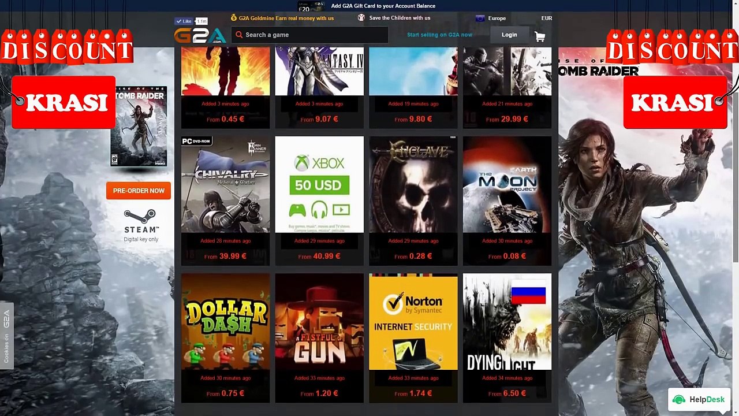Screen dimensions: 739x416
Task: Open Enclave game product
Action: tap(413, 184)
